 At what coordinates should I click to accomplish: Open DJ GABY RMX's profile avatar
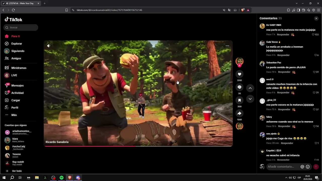[262, 26]
